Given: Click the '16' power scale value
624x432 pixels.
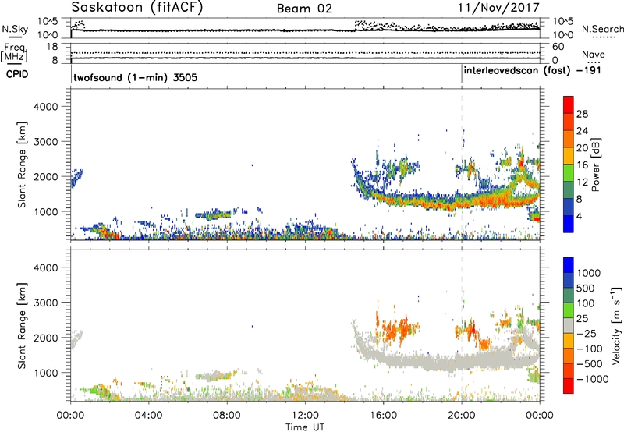Looking at the screenshot, I should click(582, 165).
